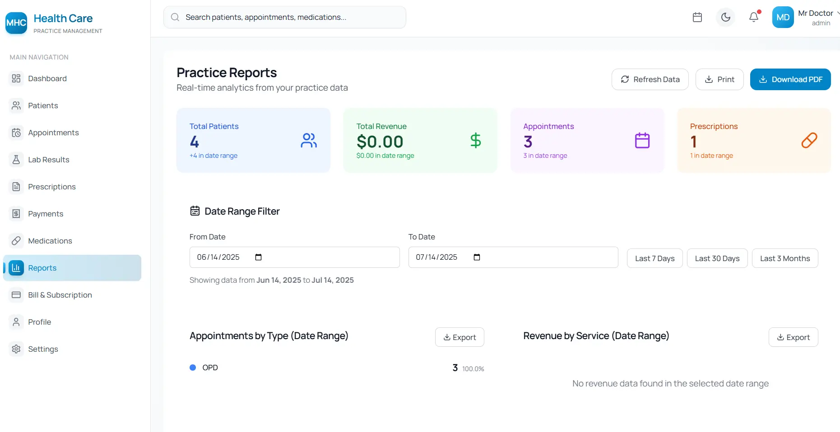The image size is (840, 432).
Task: Click the Payments receipt icon
Action: tap(16, 214)
